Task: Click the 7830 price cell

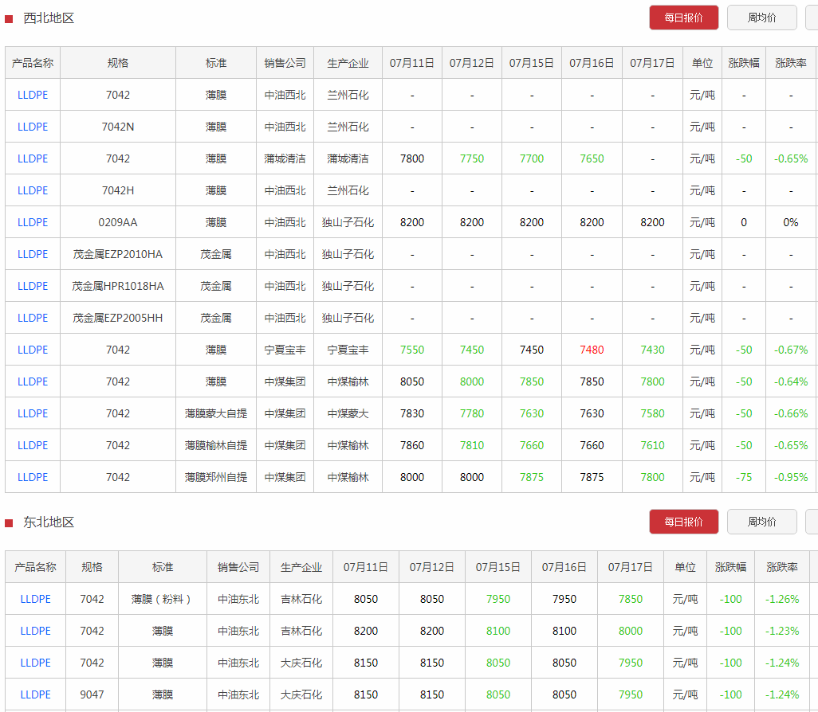Action: click(412, 413)
